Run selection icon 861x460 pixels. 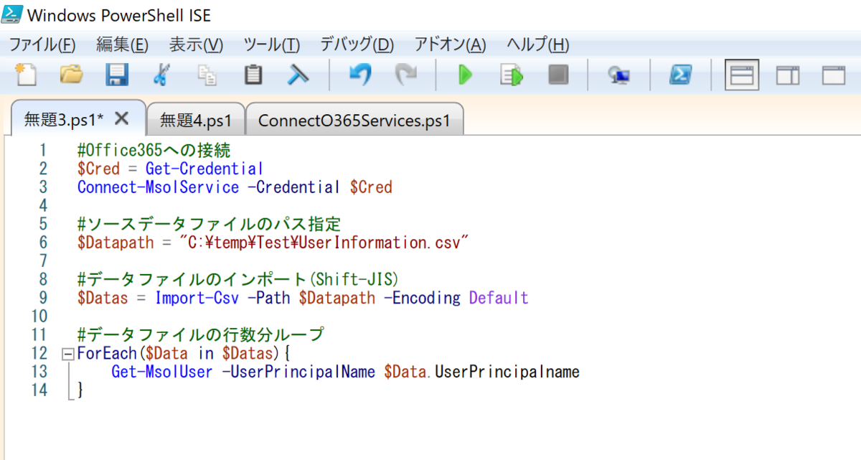[x=512, y=75]
